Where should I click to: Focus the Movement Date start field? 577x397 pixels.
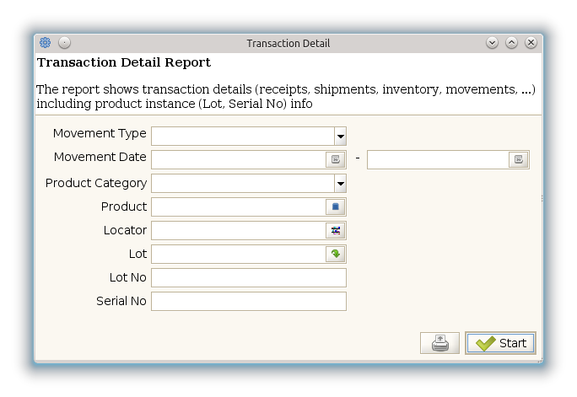(x=238, y=159)
